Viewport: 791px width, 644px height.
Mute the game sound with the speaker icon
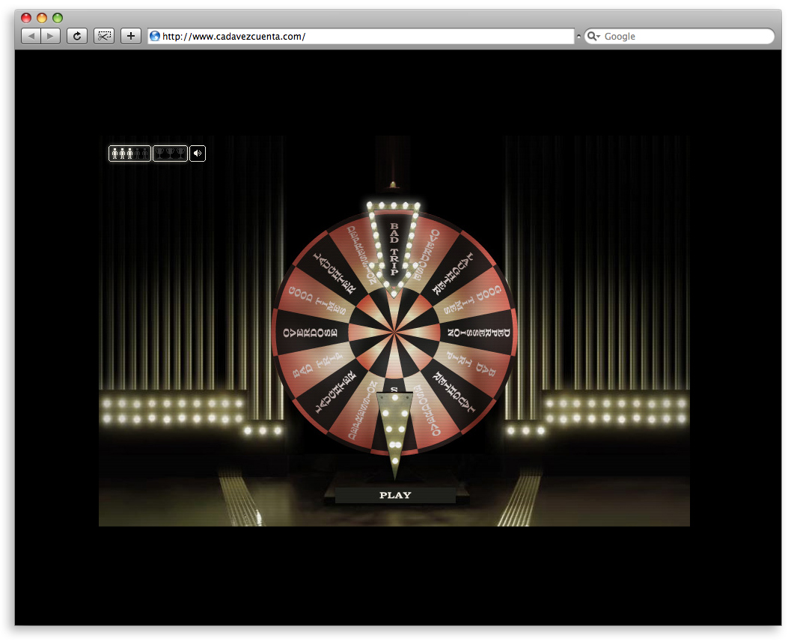[x=198, y=154]
